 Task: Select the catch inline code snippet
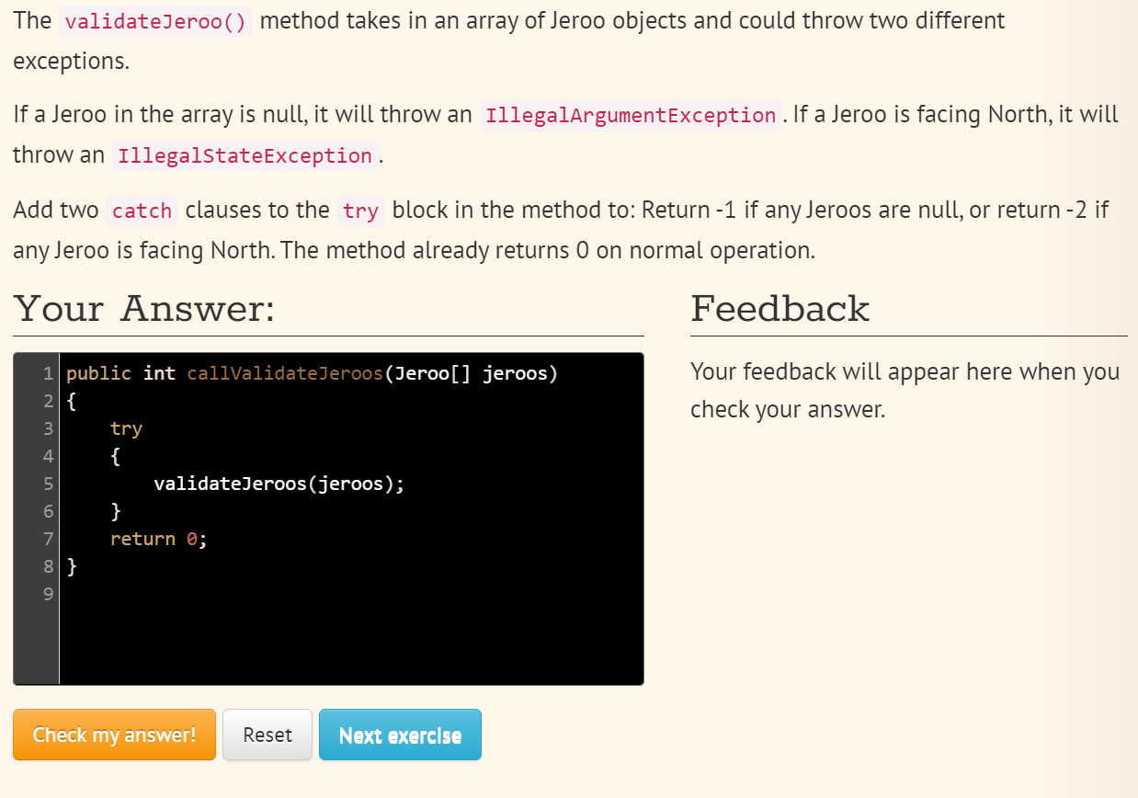pos(142,211)
